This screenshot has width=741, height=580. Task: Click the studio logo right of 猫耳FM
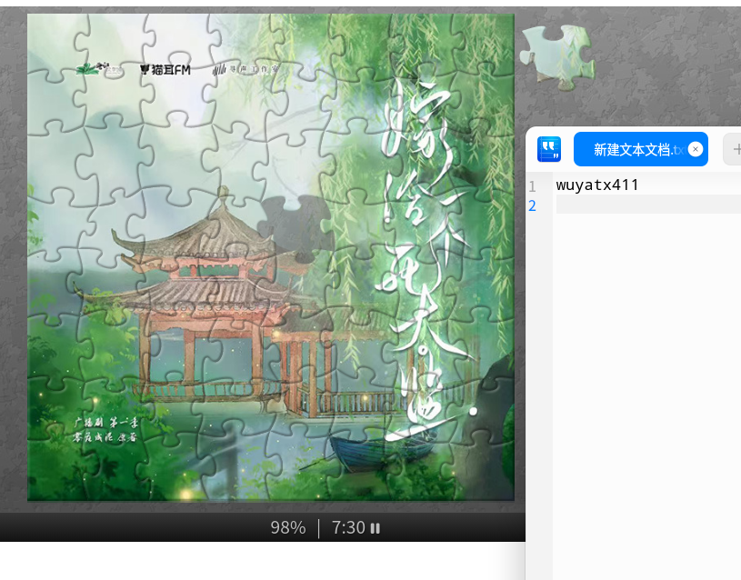pyautogui.click(x=245, y=69)
